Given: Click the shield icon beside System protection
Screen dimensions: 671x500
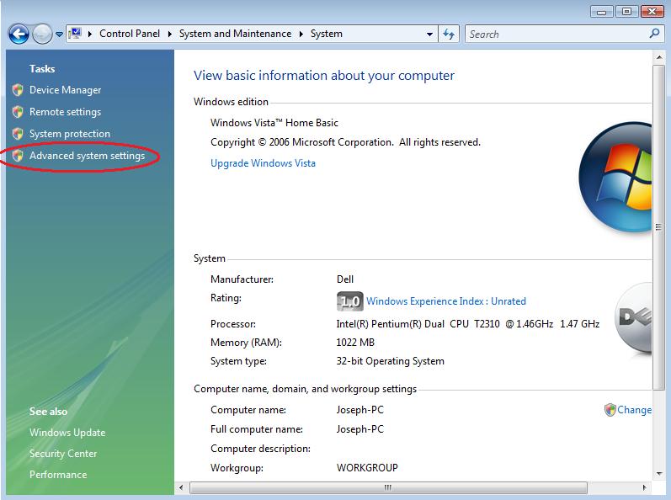Looking at the screenshot, I should [18, 134].
